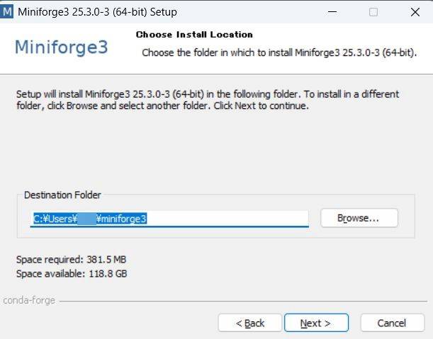Click the Choose Install Location heading
The height and width of the screenshot is (339, 433).
[x=194, y=35]
